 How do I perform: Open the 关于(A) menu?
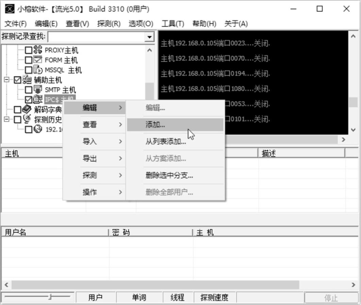click(236, 24)
